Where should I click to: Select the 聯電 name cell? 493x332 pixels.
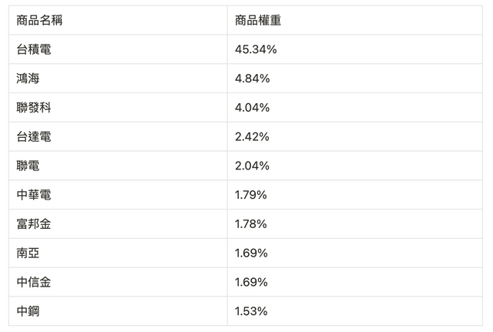pos(28,166)
